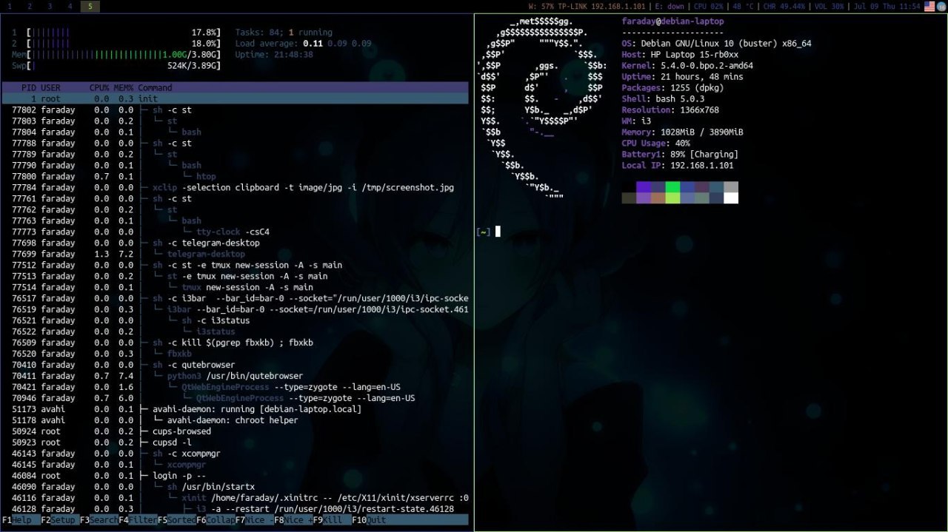Select the cups-browsed process row
This screenshot has width=948, height=532.
(236, 431)
